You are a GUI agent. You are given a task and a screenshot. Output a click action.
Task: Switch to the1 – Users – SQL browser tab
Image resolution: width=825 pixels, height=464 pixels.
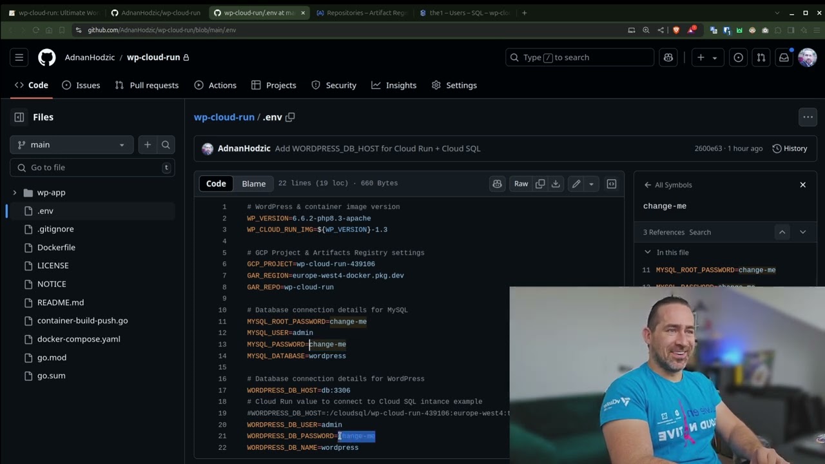tap(464, 13)
